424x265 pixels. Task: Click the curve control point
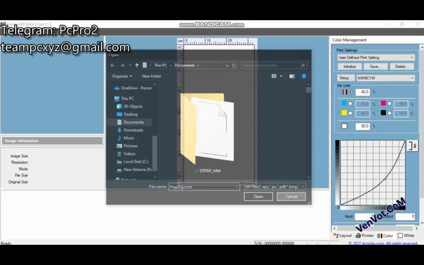(385, 179)
